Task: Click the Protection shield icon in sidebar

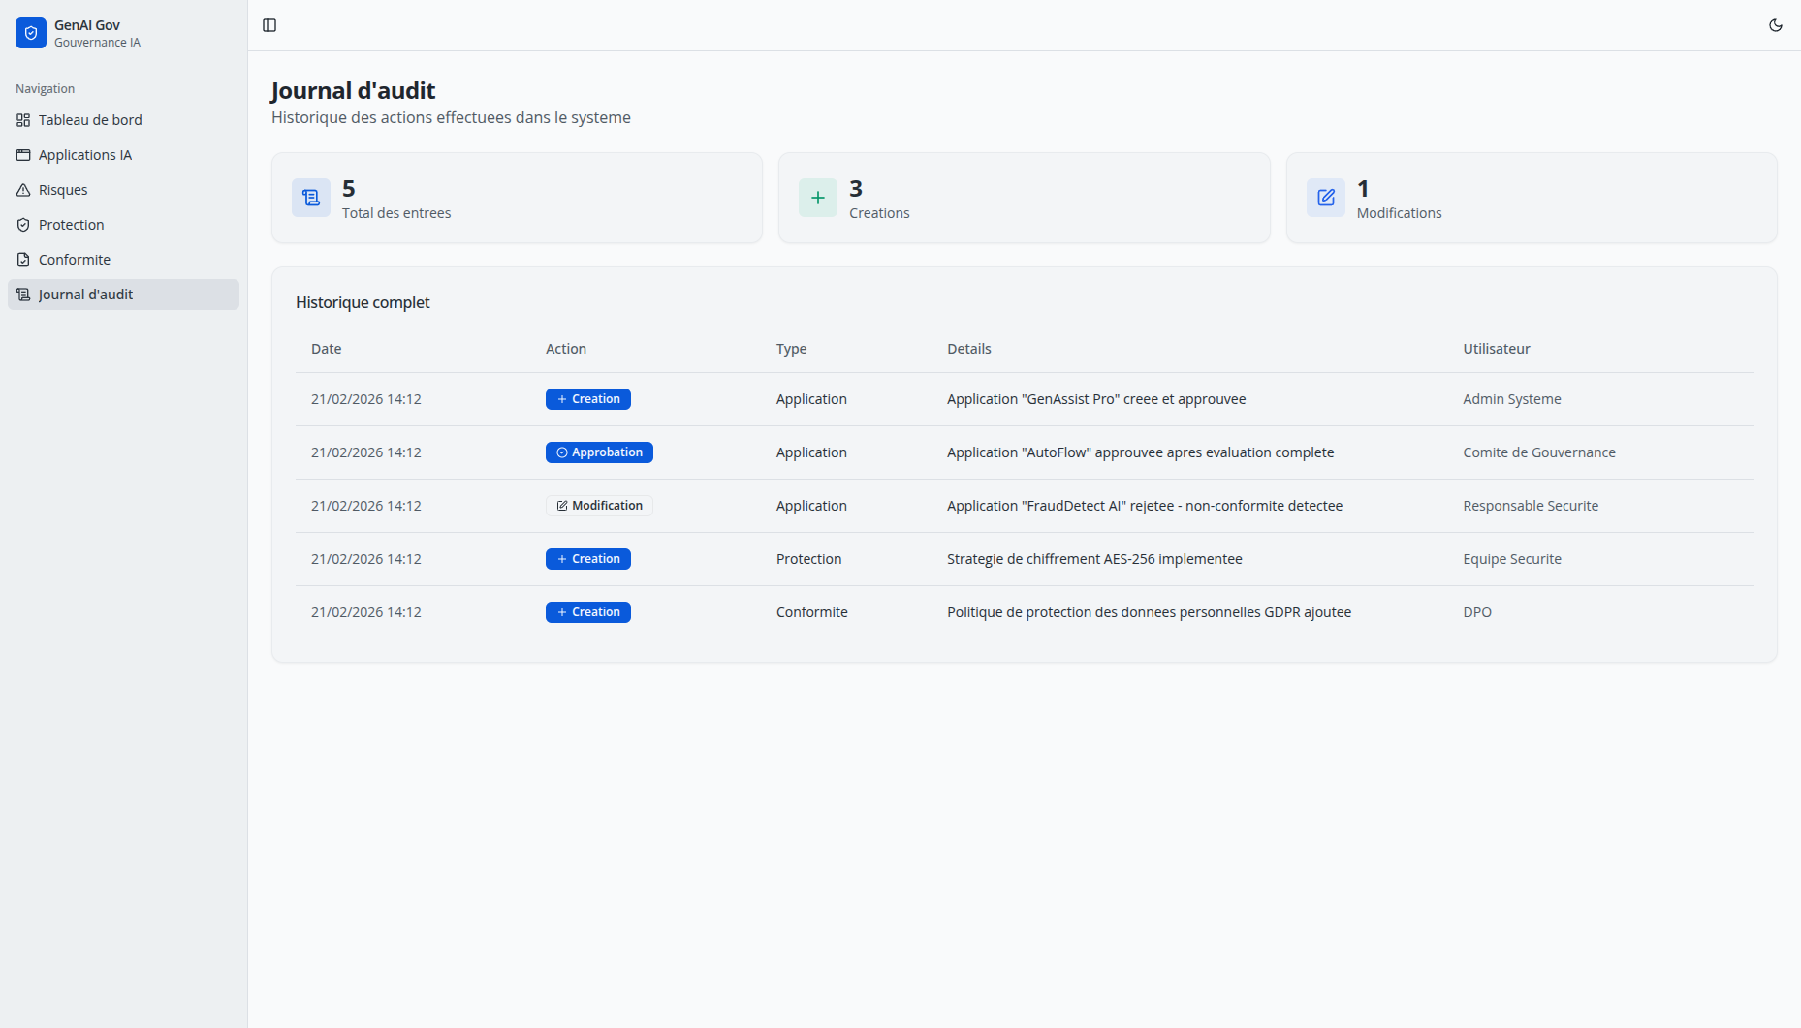Action: coord(23,225)
